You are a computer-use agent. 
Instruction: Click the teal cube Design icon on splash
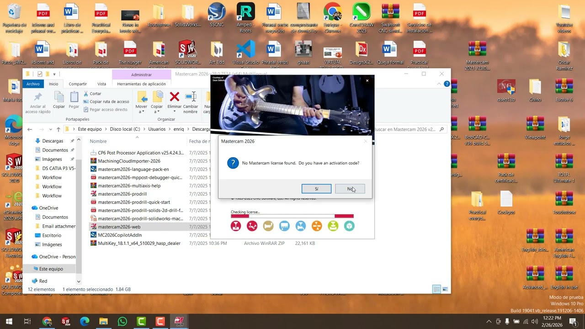[349, 226]
